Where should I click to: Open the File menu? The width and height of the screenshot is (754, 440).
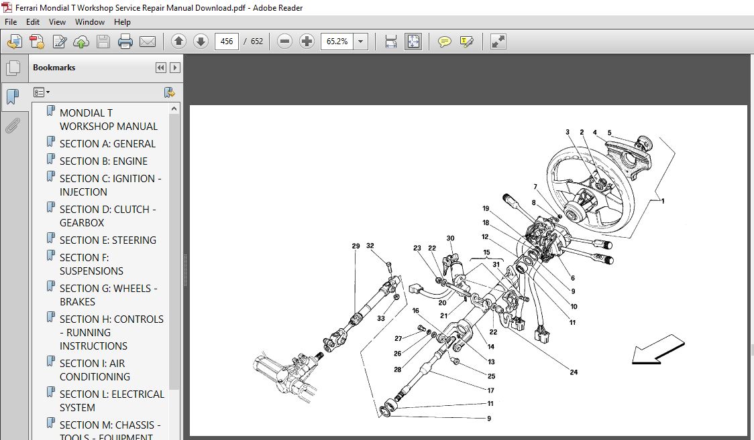point(11,22)
